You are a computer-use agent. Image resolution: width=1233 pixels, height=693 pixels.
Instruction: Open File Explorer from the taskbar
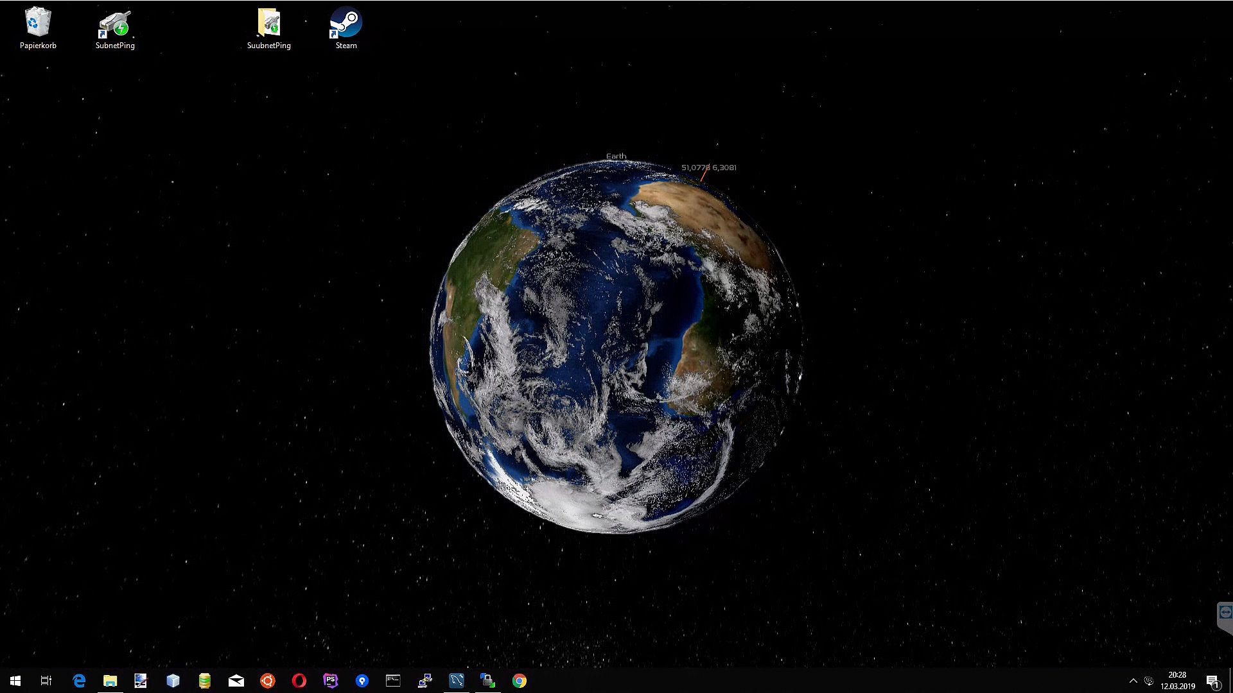110,681
